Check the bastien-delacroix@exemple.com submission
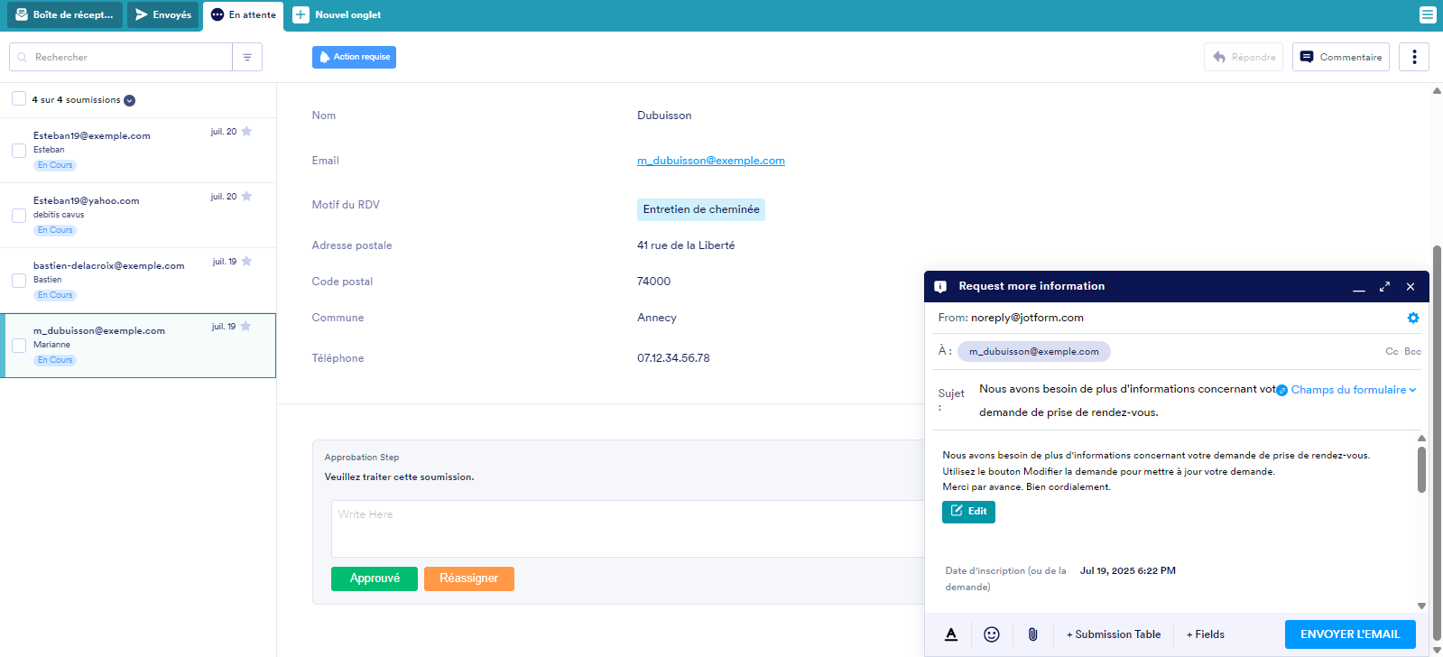The width and height of the screenshot is (1443, 657). pyautogui.click(x=19, y=281)
